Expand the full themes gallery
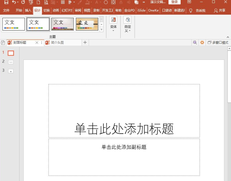The width and height of the screenshot is (231, 181). click(x=101, y=30)
